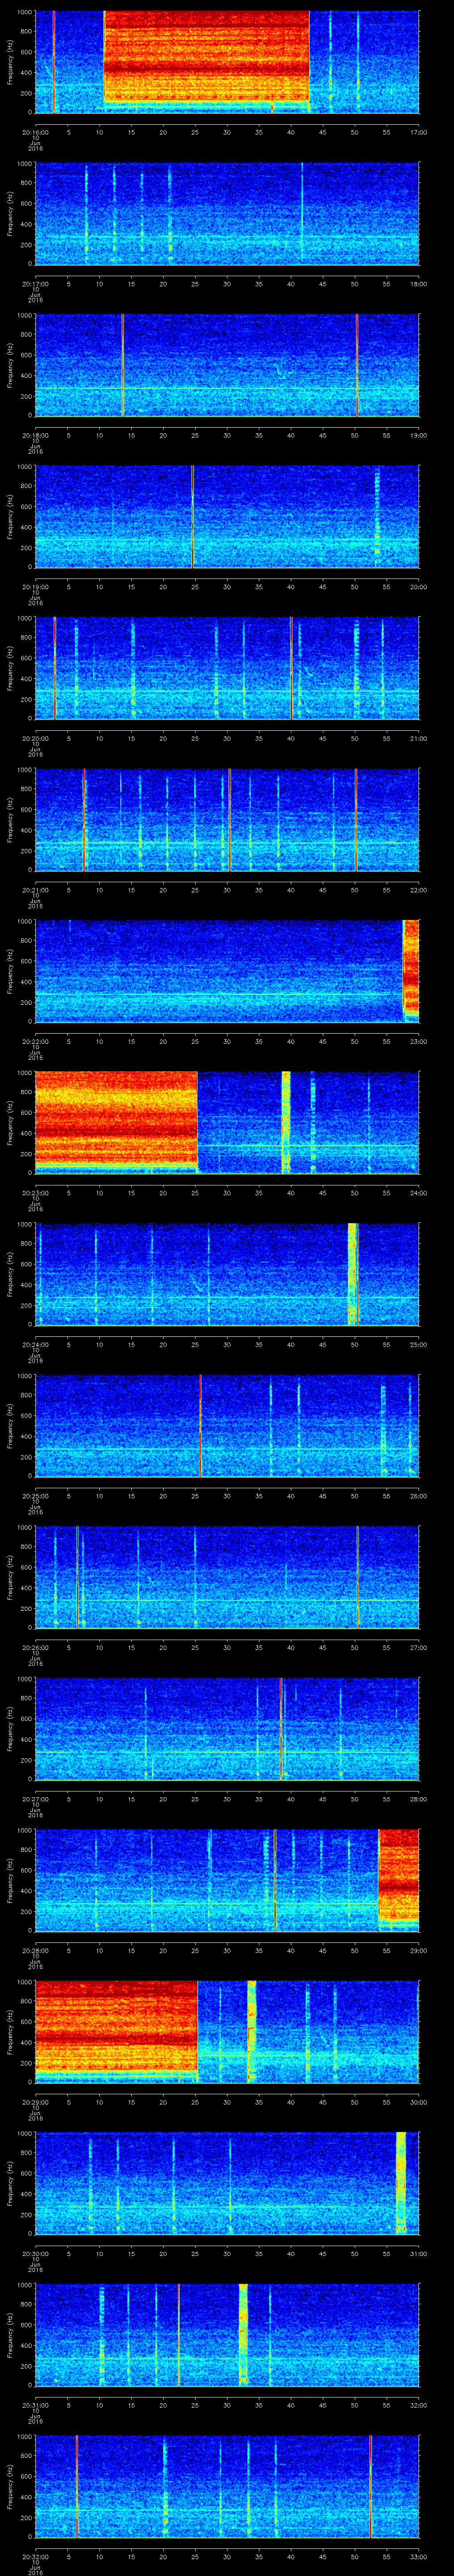This screenshot has width=454, height=2576.
Task: Click the 20:23:00 start time label
Action: [x=35, y=1193]
